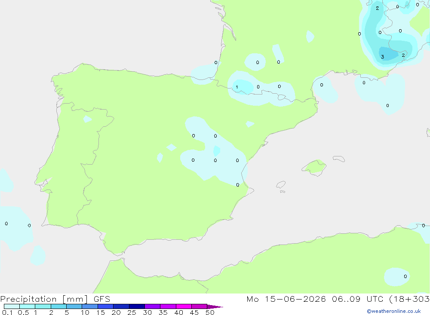Select the '06..09 UTC' time text

358,299
